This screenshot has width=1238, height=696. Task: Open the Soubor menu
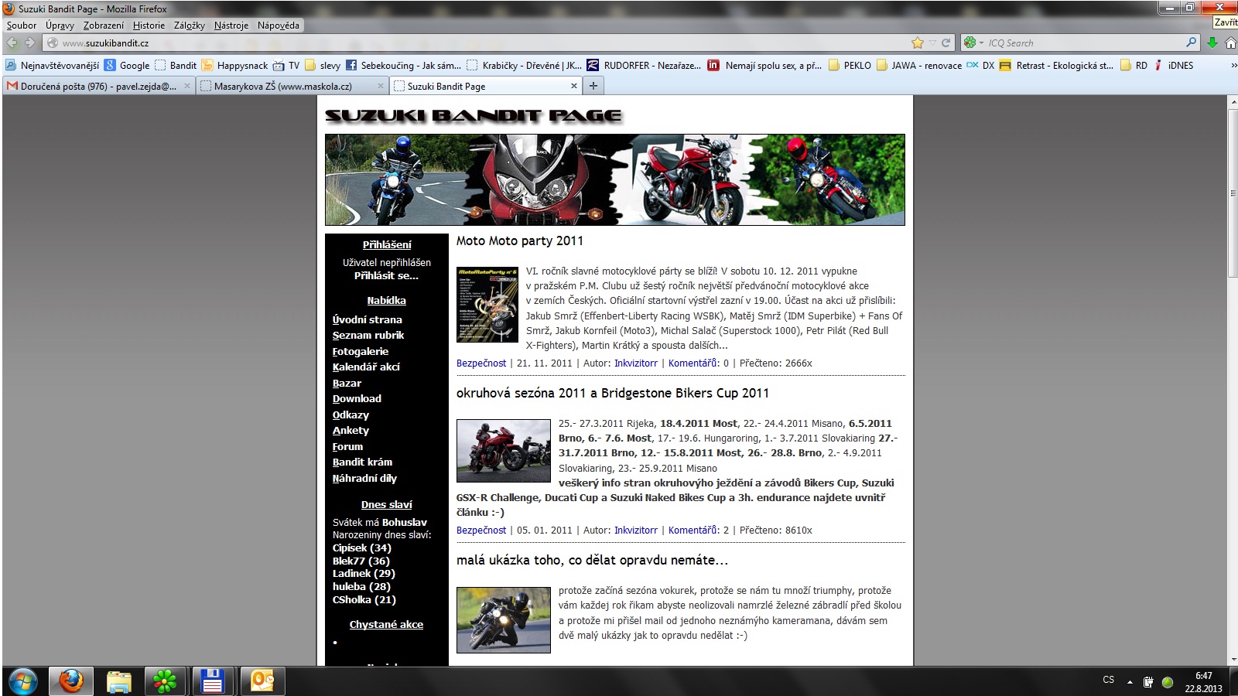click(x=22, y=26)
